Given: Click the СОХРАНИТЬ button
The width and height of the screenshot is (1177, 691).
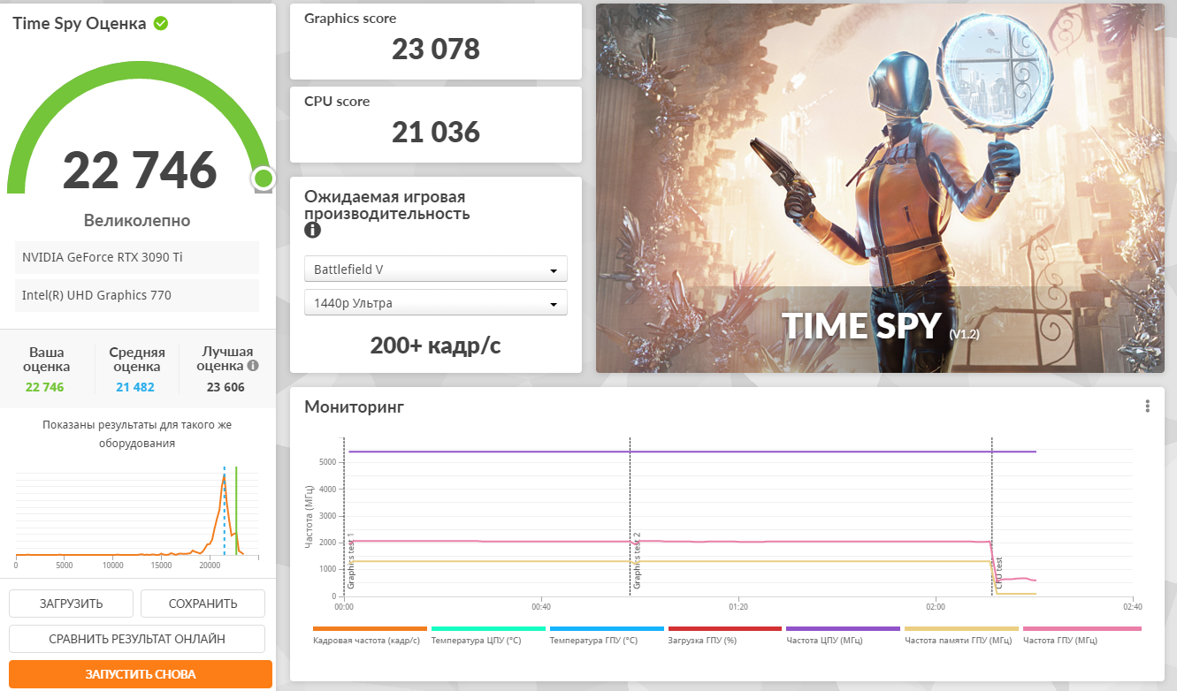Looking at the screenshot, I should click(x=203, y=604).
